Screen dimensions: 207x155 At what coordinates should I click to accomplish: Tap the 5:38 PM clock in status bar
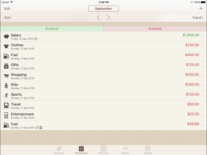coord(104,2)
